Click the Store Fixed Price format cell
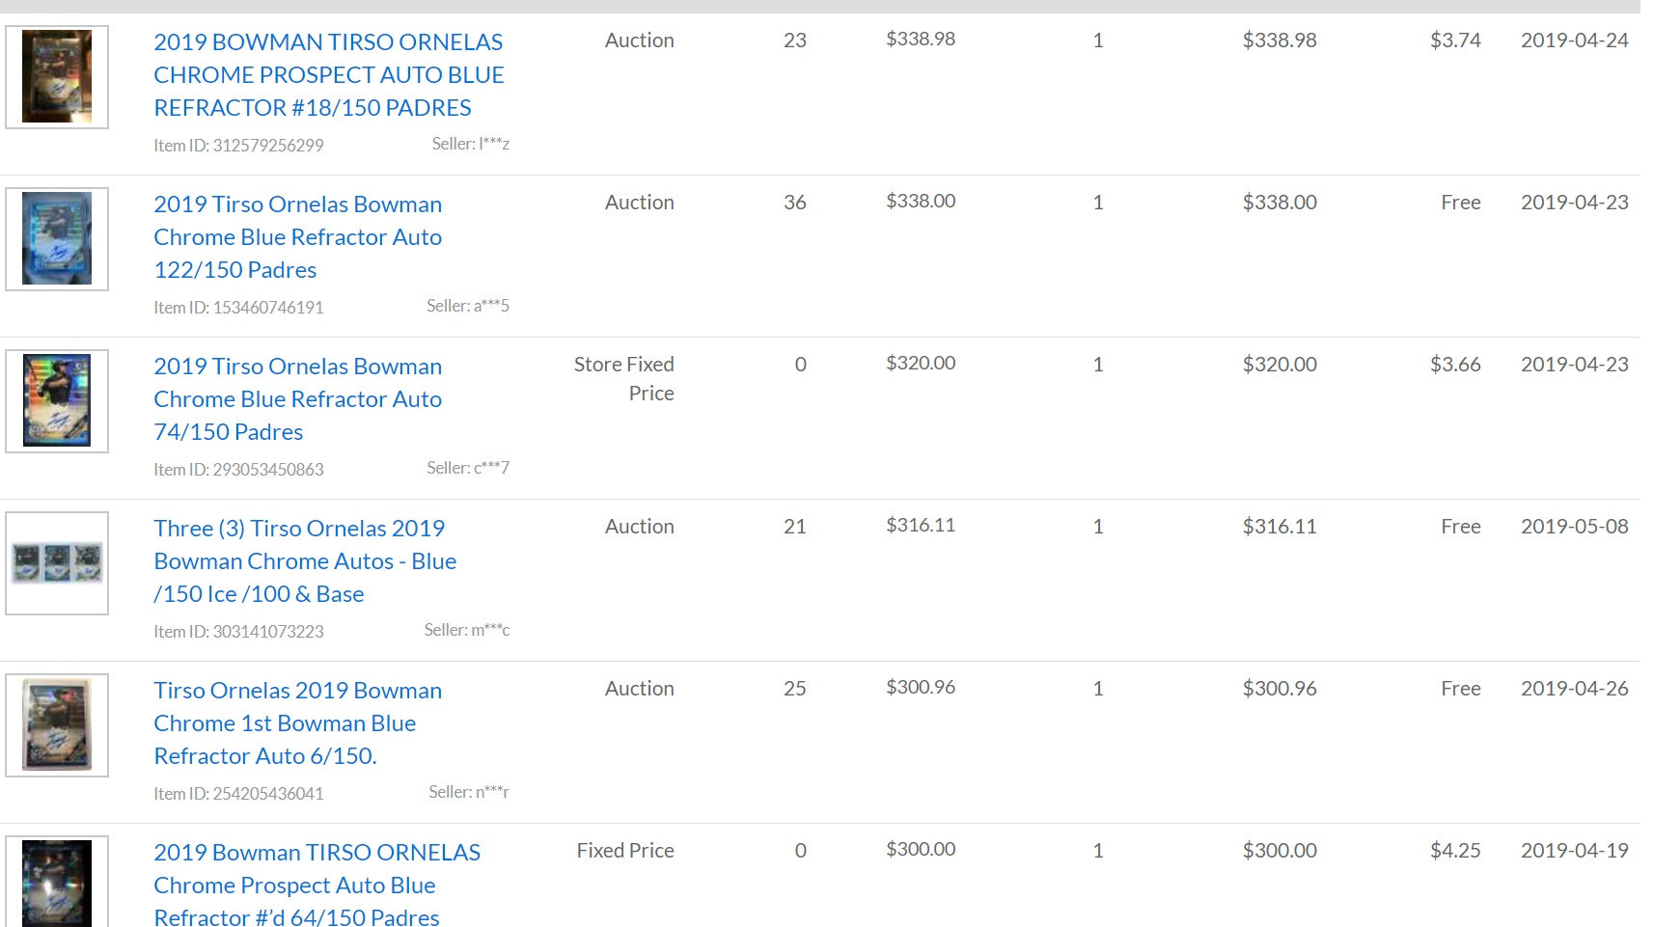 (x=624, y=378)
